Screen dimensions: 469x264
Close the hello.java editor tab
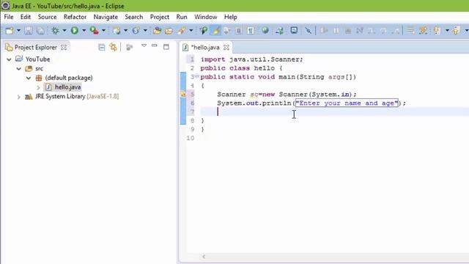tap(226, 47)
